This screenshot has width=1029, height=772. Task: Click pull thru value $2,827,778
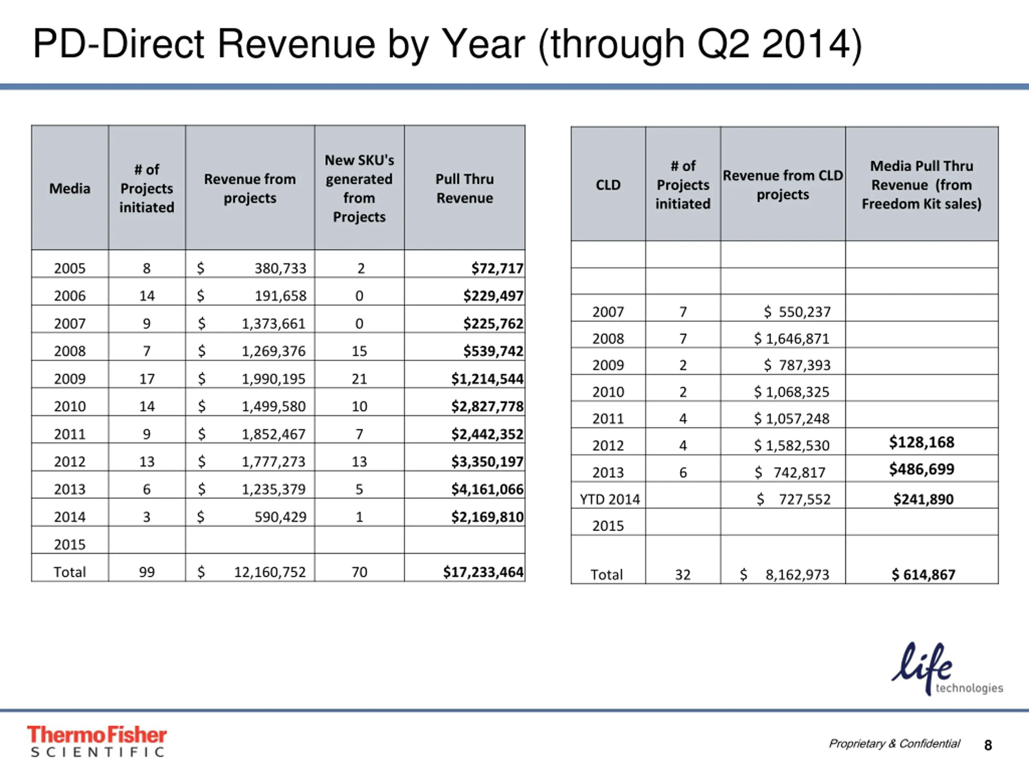[x=488, y=406]
